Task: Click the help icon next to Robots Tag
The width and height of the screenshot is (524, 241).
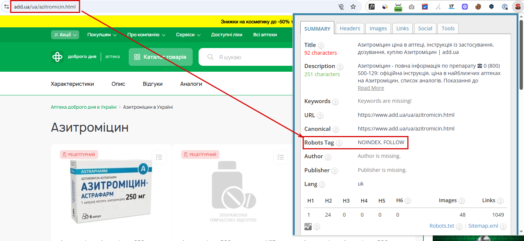Action: pos(339,143)
